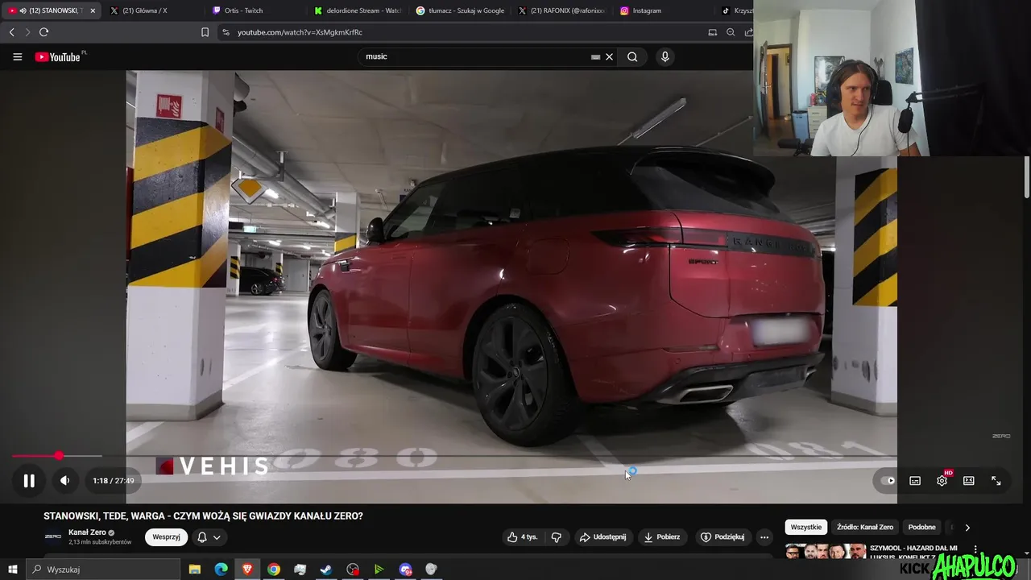
Task: Go back with browser back arrow
Action: click(11, 32)
